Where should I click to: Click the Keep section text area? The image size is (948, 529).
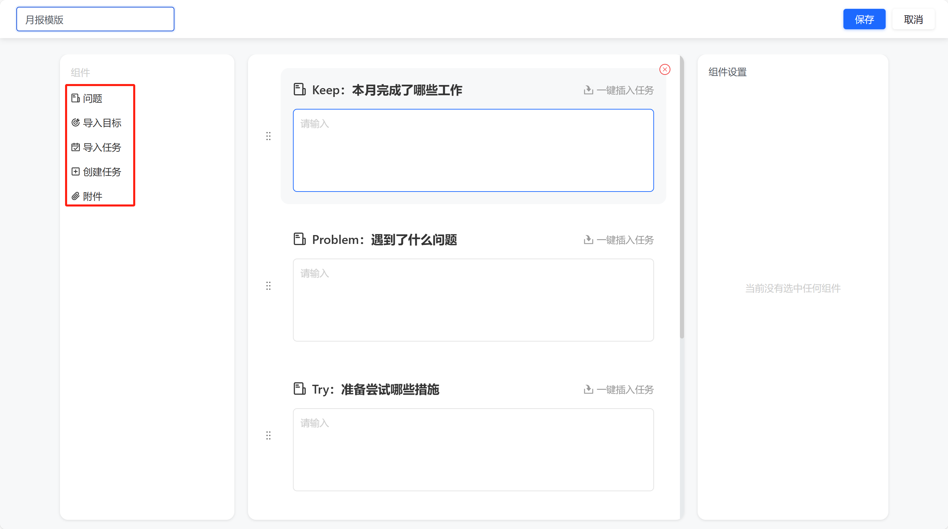473,150
